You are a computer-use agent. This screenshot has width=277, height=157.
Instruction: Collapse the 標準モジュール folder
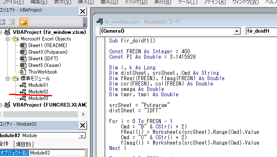(x=7, y=78)
